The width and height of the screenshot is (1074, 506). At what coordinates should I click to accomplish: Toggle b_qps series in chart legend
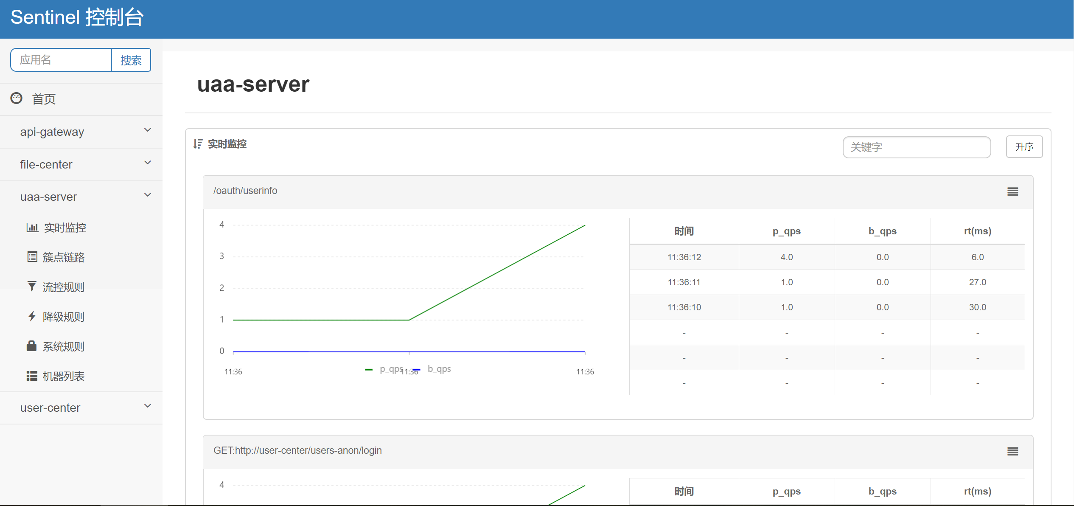[438, 369]
